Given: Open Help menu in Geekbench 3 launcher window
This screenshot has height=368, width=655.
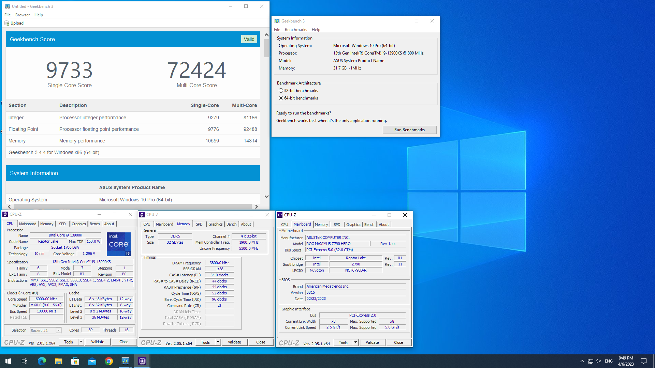Looking at the screenshot, I should pos(316,30).
